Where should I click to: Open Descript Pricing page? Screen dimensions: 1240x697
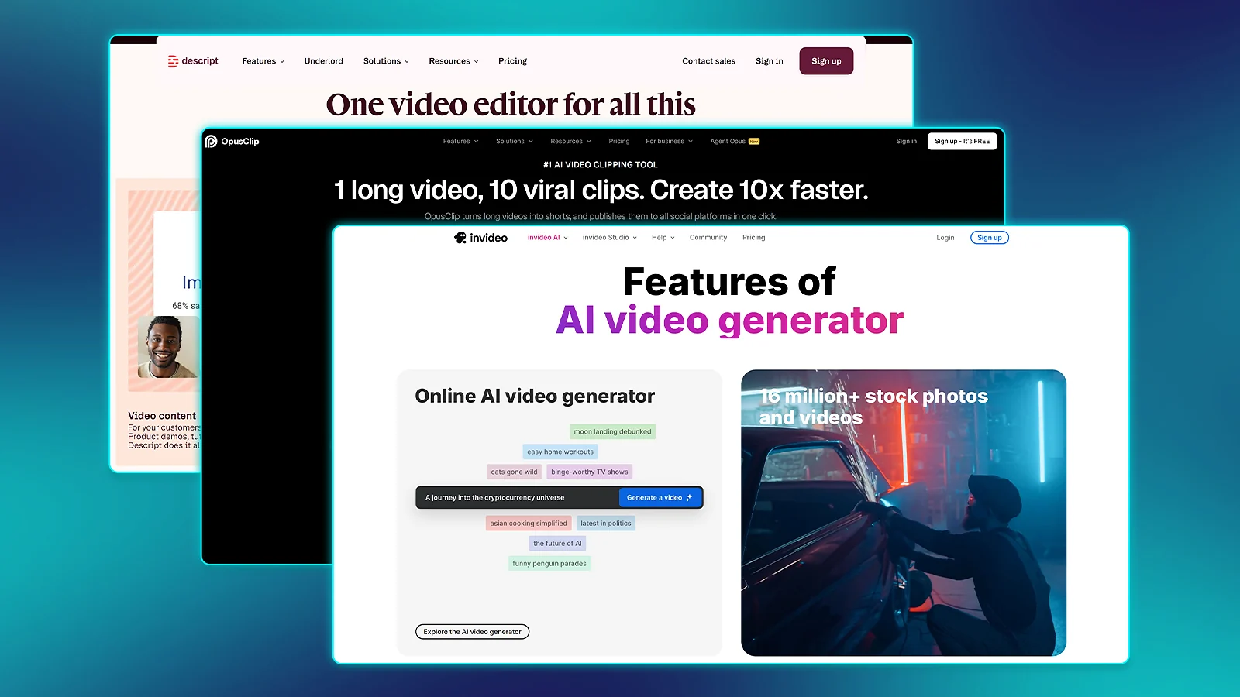pos(512,61)
